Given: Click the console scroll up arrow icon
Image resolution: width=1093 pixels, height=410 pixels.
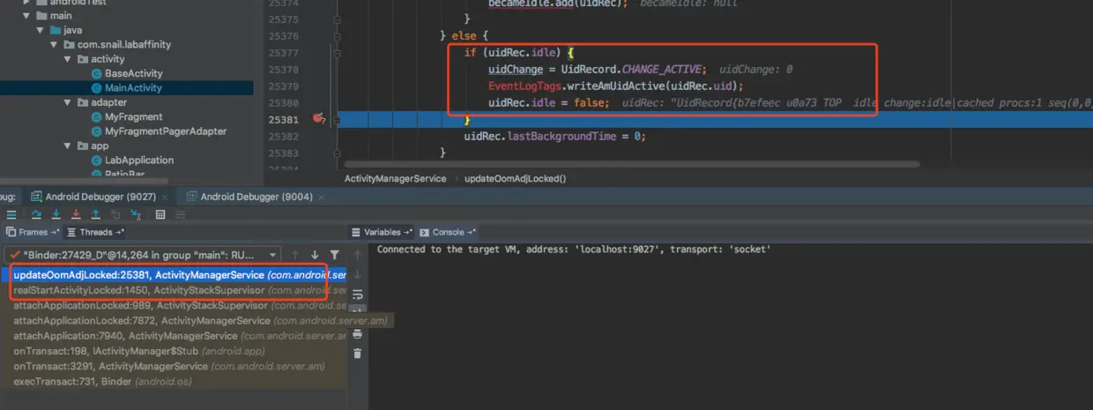Looking at the screenshot, I should tap(358, 257).
